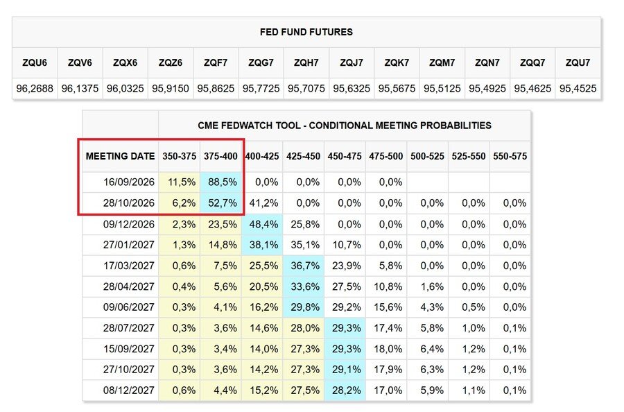Select the 95,7725 price under ZQG7
Viewport: 624px width, 412px height.
(261, 88)
